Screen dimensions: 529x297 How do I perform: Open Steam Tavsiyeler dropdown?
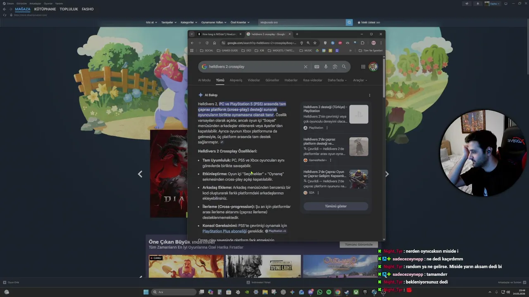(169, 22)
